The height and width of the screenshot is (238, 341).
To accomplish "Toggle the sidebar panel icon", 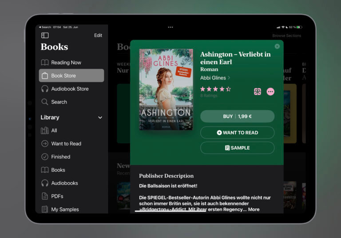I will pos(45,35).
